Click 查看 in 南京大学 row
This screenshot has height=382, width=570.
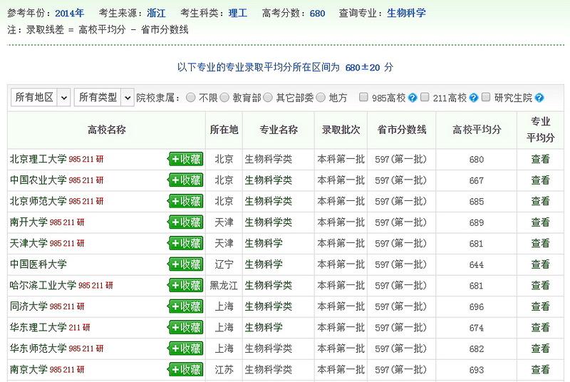(540, 370)
